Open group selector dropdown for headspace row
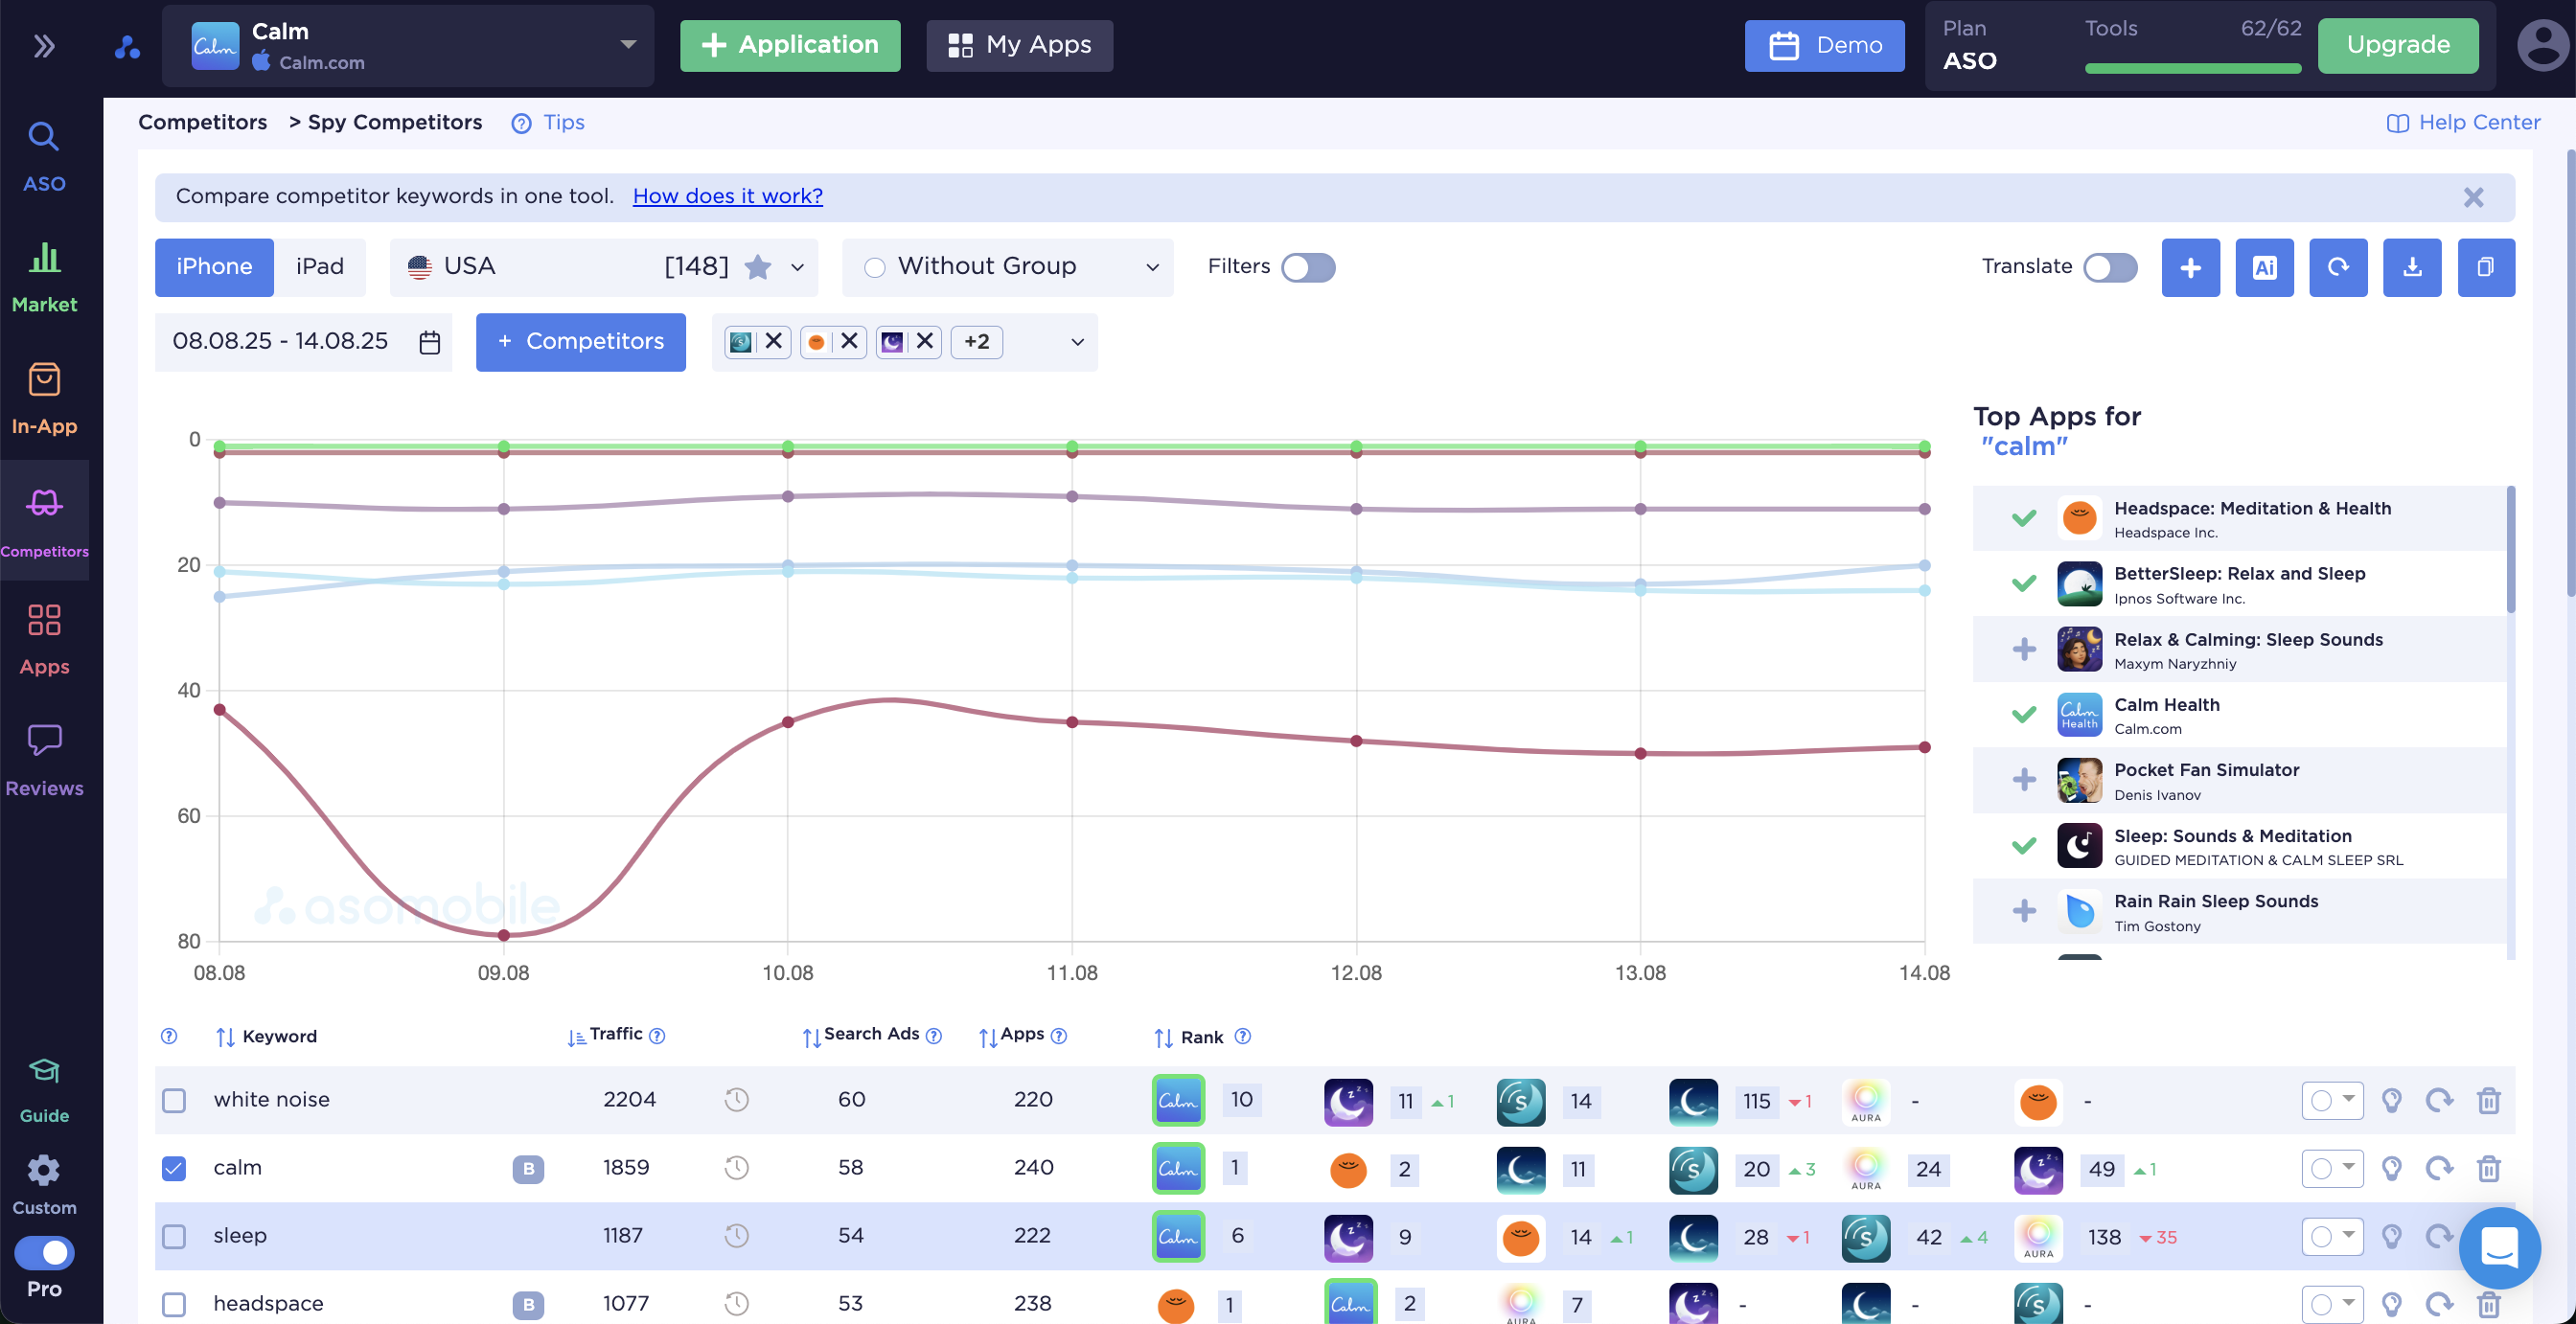The width and height of the screenshot is (2576, 1324). point(2332,1304)
